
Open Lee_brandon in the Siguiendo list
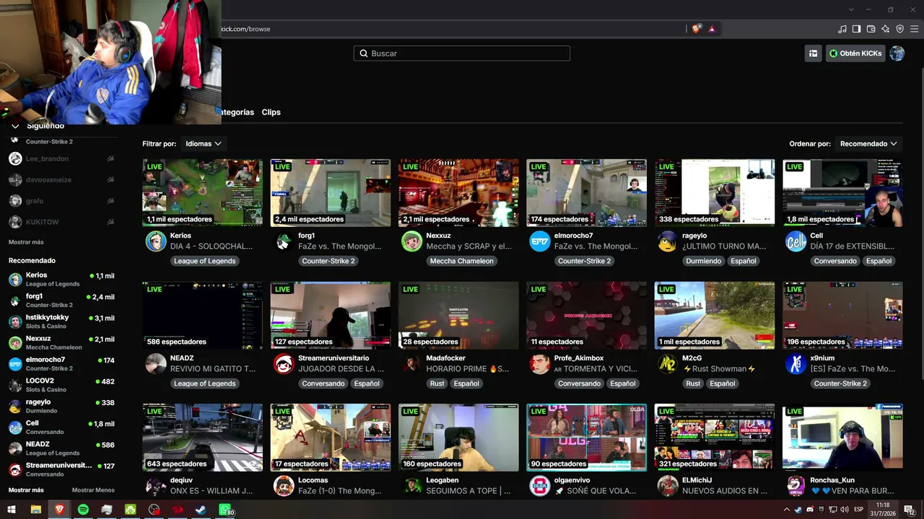coord(61,159)
